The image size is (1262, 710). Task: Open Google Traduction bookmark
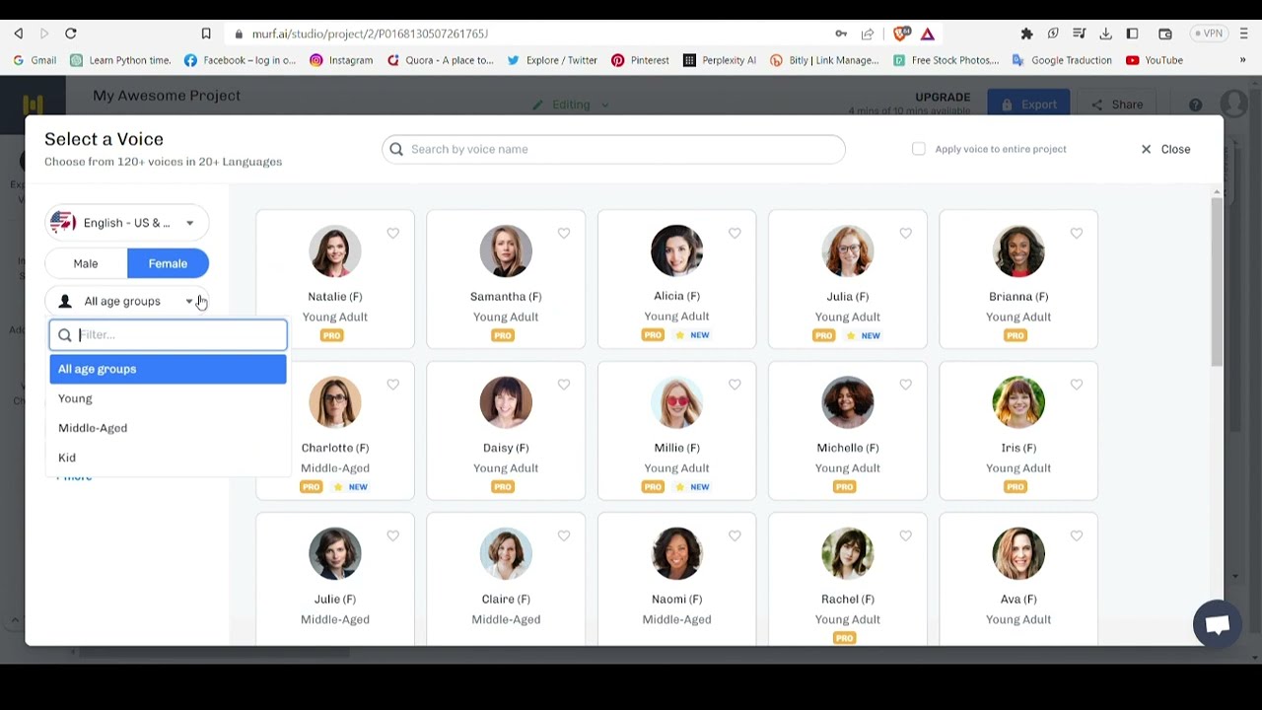click(1062, 60)
